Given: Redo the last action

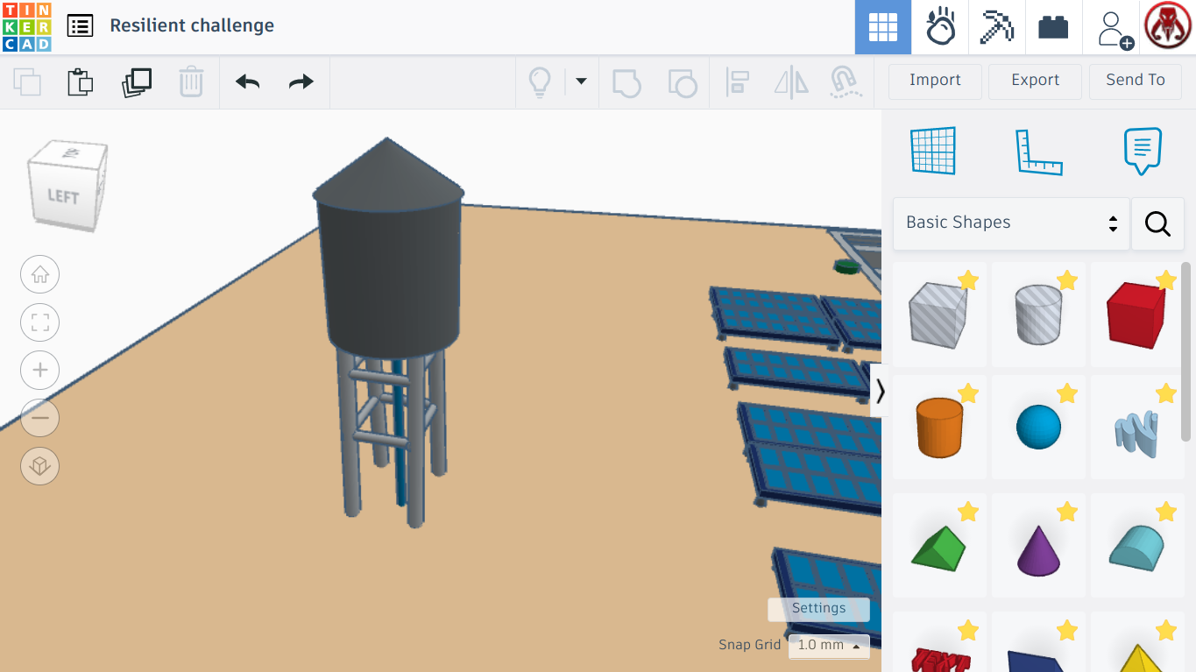Looking at the screenshot, I should coord(301,81).
